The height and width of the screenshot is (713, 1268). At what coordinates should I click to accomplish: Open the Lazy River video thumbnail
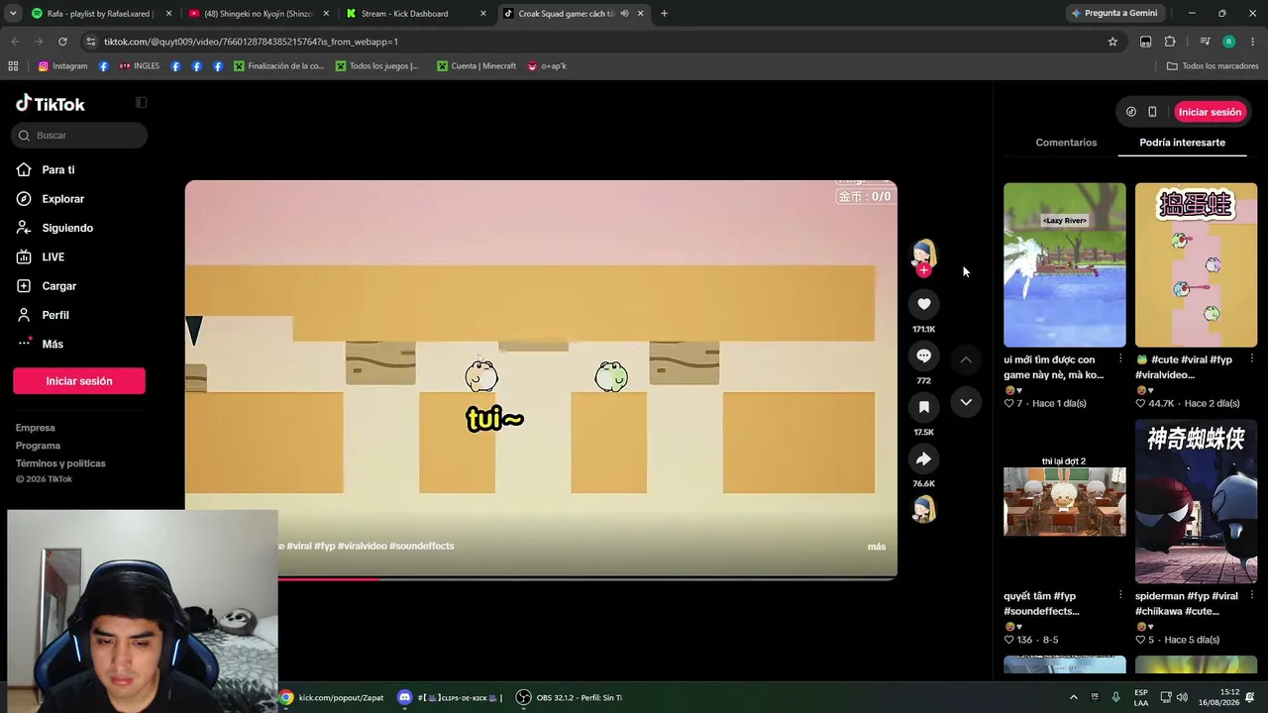tap(1065, 265)
